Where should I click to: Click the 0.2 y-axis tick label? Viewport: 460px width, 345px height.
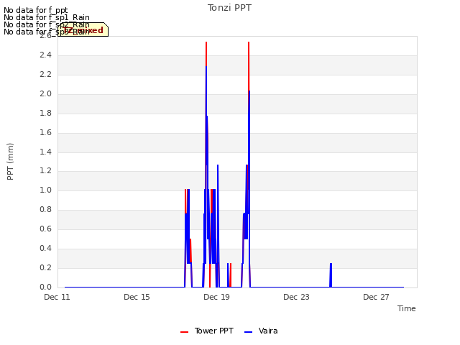tap(45, 267)
